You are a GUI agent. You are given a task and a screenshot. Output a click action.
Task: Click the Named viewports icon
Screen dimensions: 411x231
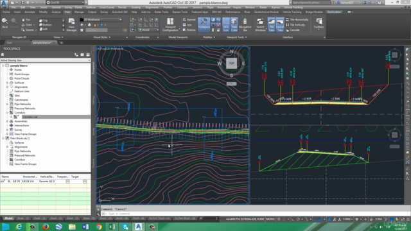click(189, 20)
